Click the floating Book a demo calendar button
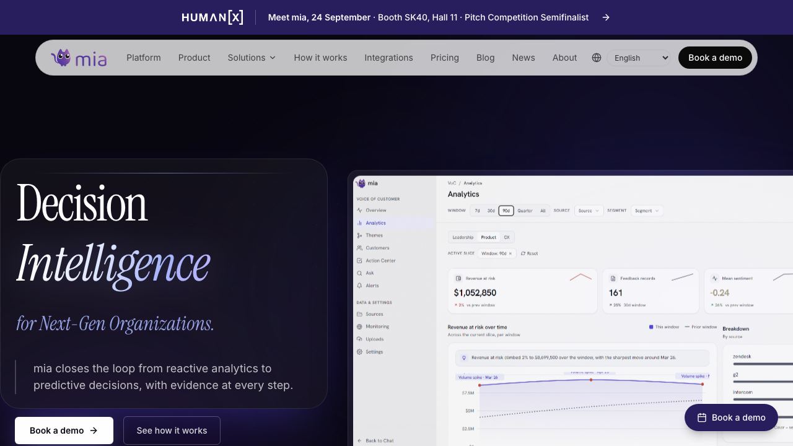The height and width of the screenshot is (446, 793). 731,418
